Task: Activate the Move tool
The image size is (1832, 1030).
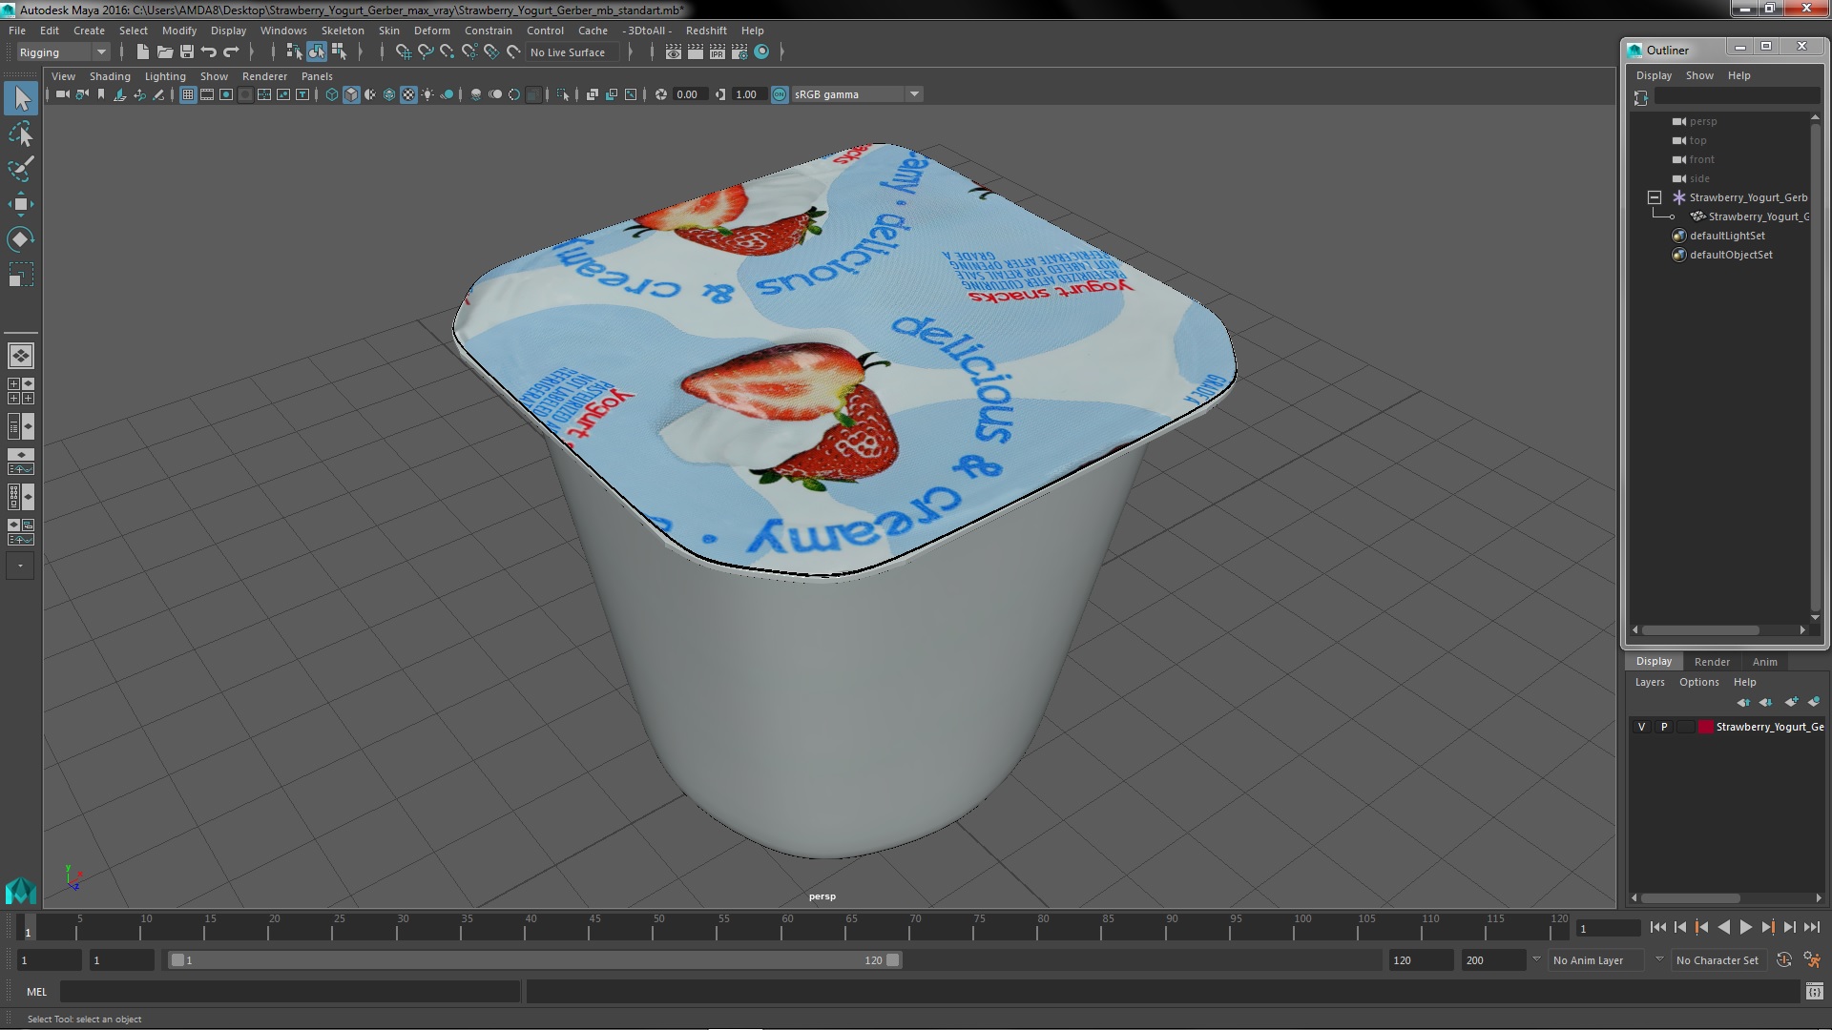Action: (21, 204)
